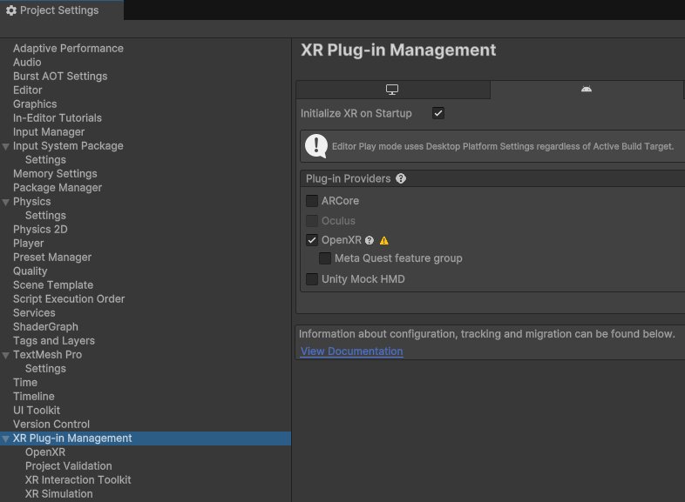Viewport: 685px width, 502px height.
Task: Click the XR Plug-in Management page title
Action: pyautogui.click(x=398, y=50)
